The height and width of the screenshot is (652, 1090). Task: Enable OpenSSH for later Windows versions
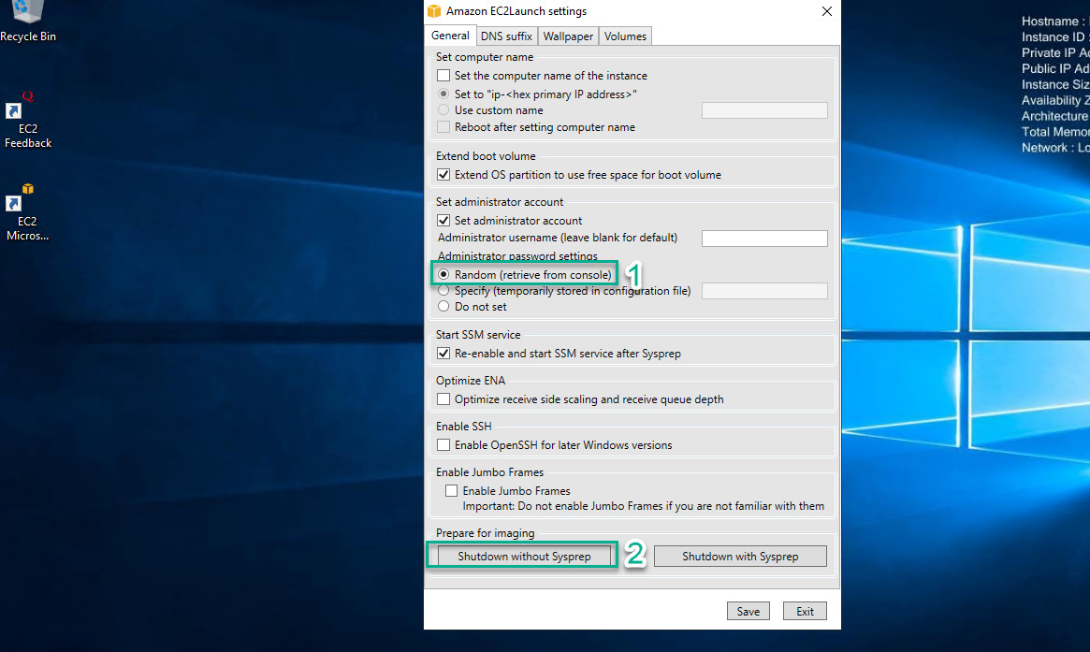point(443,445)
